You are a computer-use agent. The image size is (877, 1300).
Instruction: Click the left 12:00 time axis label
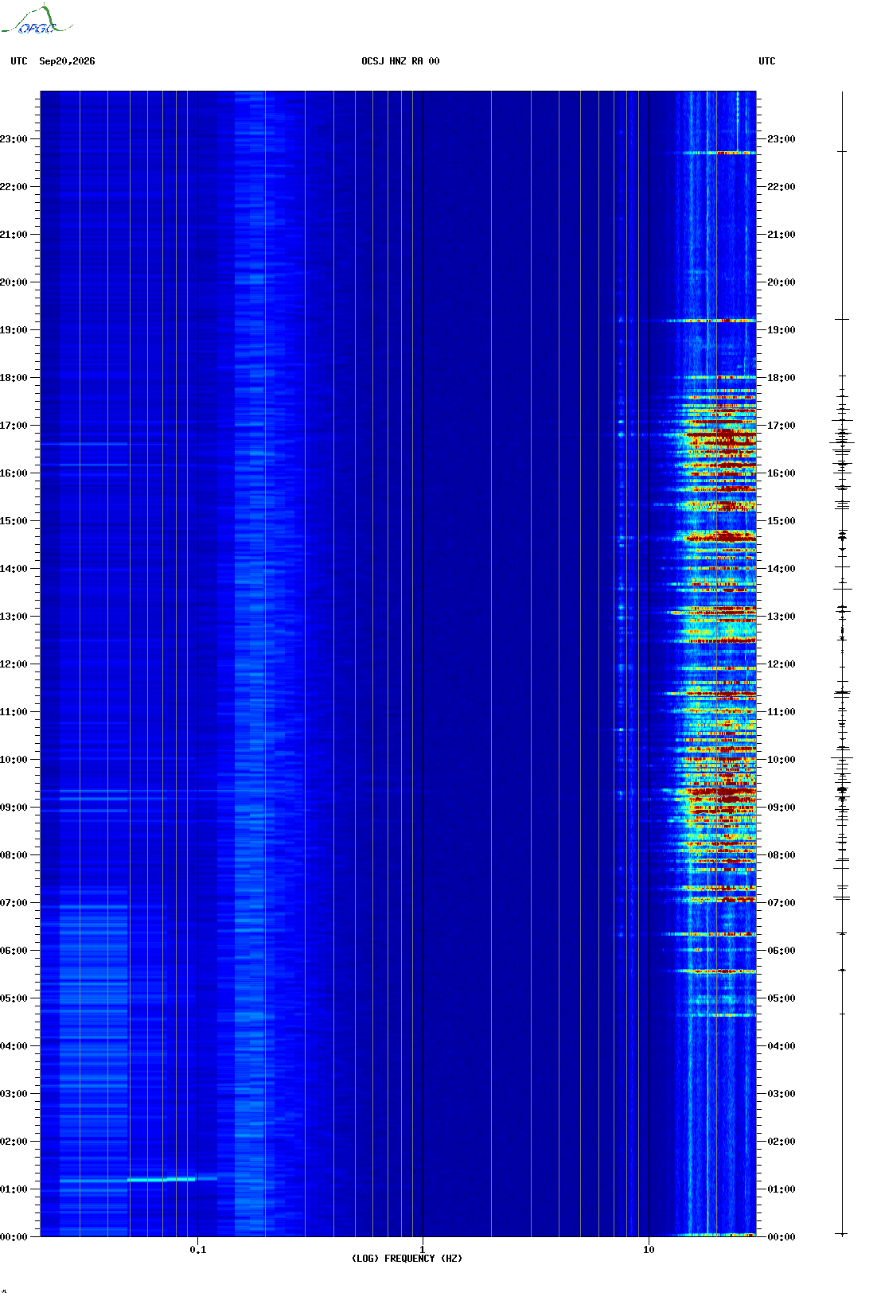click(14, 664)
